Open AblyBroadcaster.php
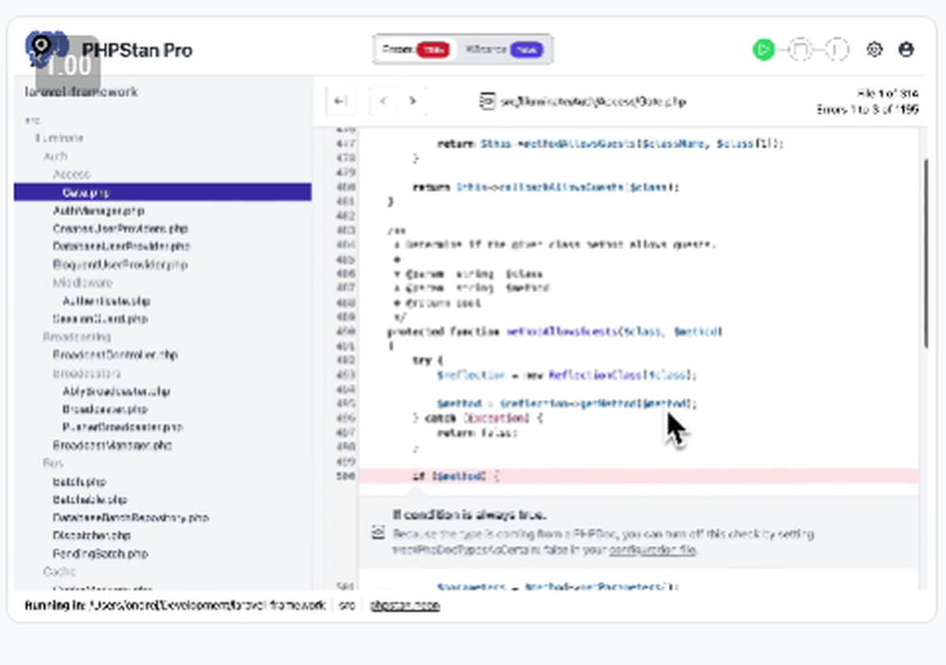Image resolution: width=946 pixels, height=665 pixels. (x=115, y=391)
